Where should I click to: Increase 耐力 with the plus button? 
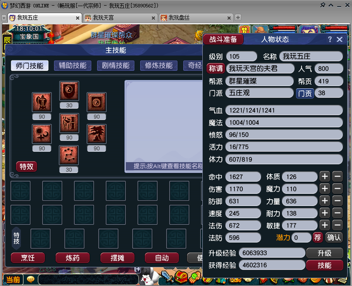(x=325, y=213)
